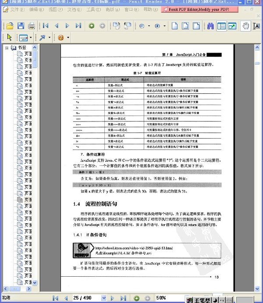Click bookmark panel vertical scrollbar thumb
The width and height of the screenshot is (263, 303).
pos(35,59)
